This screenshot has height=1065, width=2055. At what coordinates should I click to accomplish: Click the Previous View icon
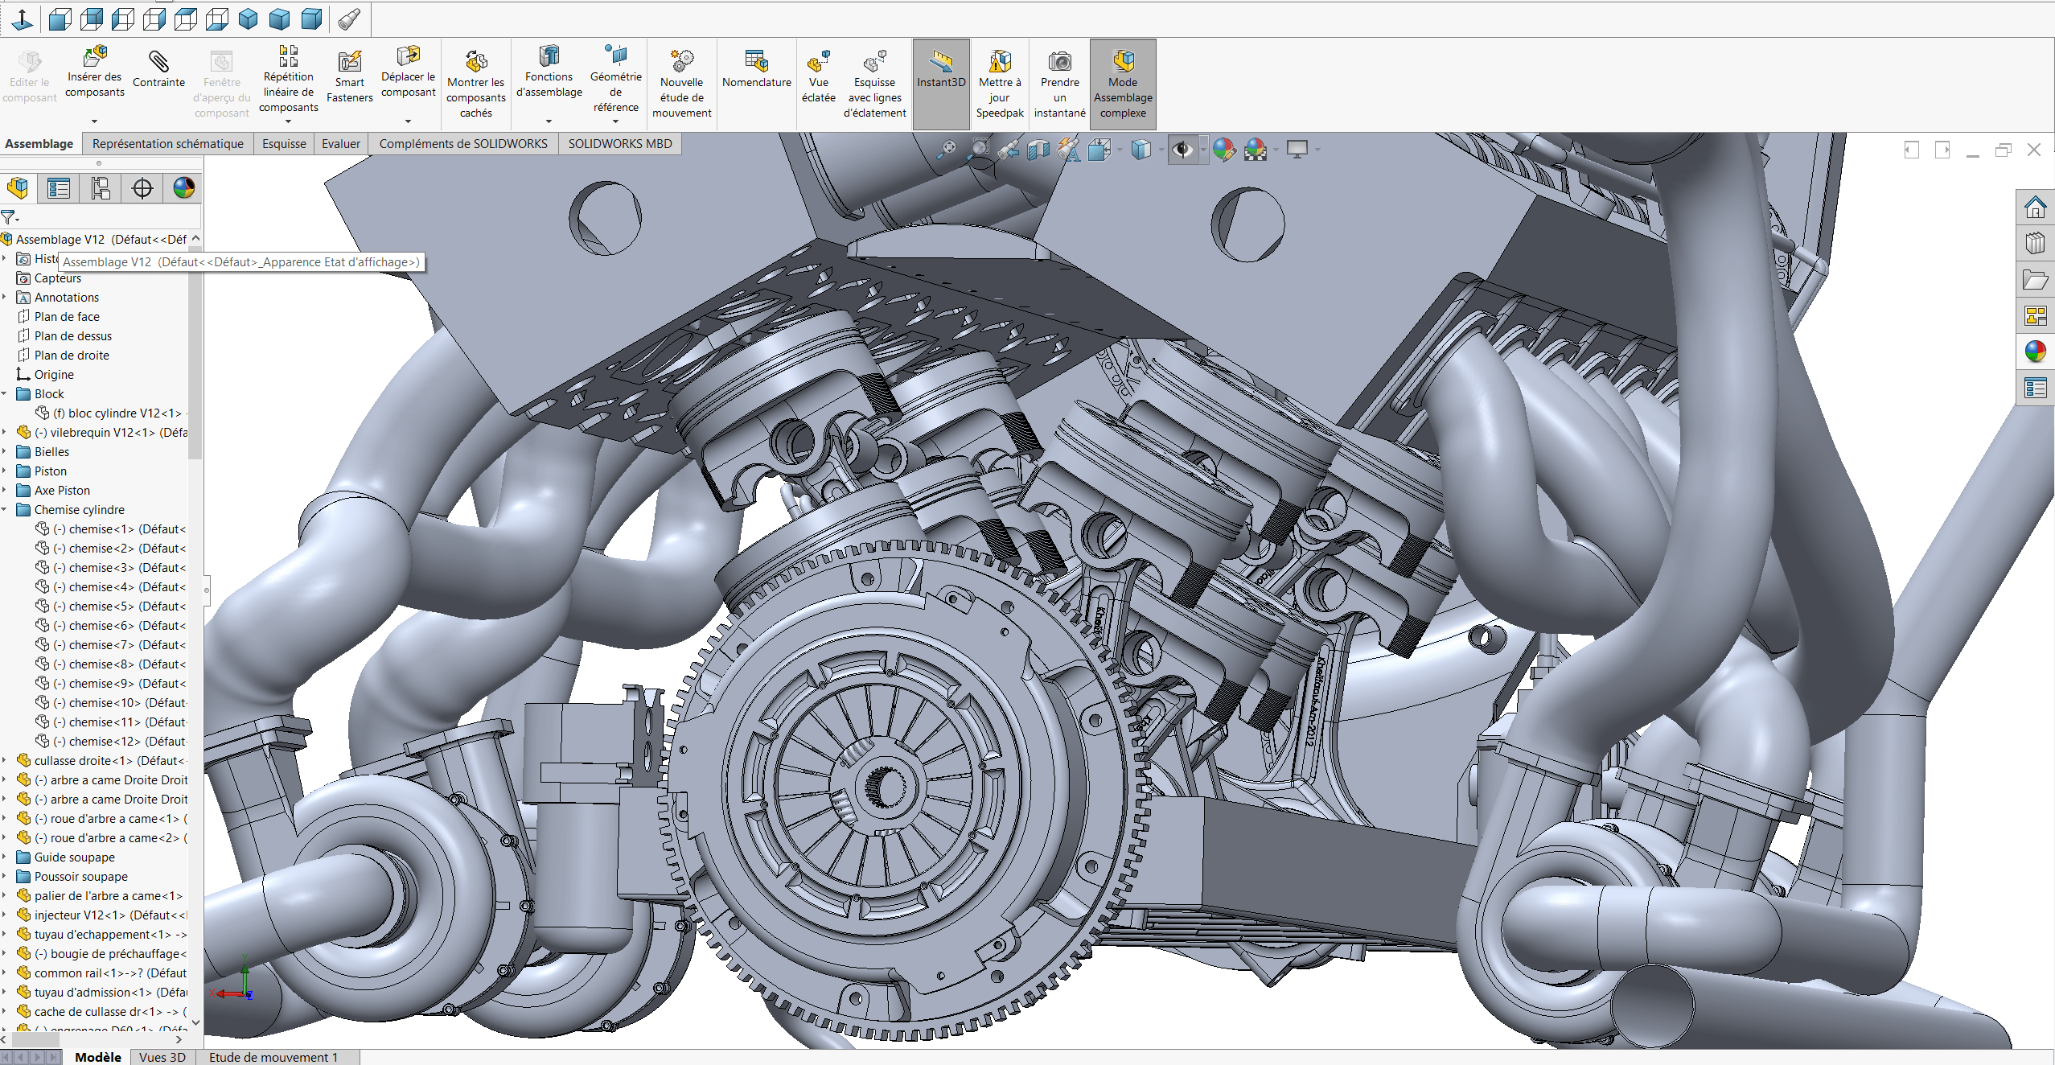[x=1009, y=150]
